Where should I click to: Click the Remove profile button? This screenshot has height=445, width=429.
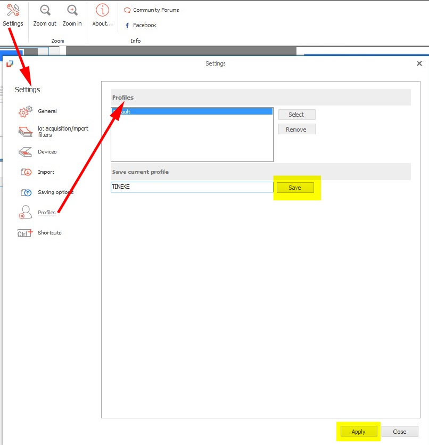(x=296, y=130)
